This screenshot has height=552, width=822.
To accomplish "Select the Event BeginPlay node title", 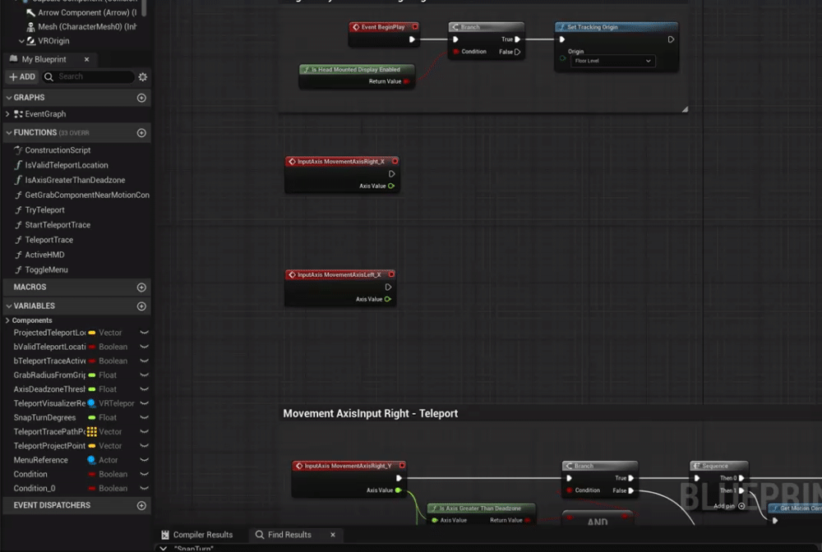I will click(x=383, y=27).
